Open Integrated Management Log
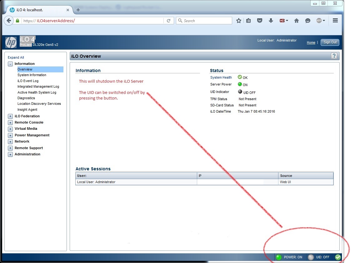 [x=38, y=86]
